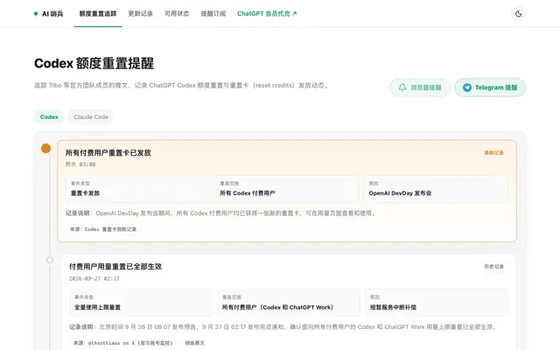The height and width of the screenshot is (350, 560).
Task: Open the 所有付费用户重置卡已发放 card title
Action: (x=108, y=153)
